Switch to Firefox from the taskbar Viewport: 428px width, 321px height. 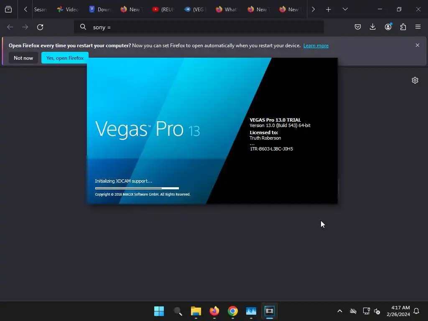coord(214,311)
